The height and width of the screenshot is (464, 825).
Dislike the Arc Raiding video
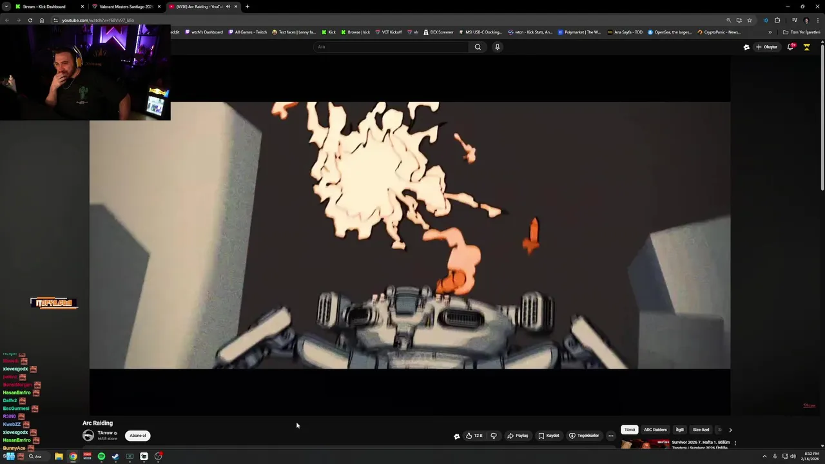click(x=494, y=436)
